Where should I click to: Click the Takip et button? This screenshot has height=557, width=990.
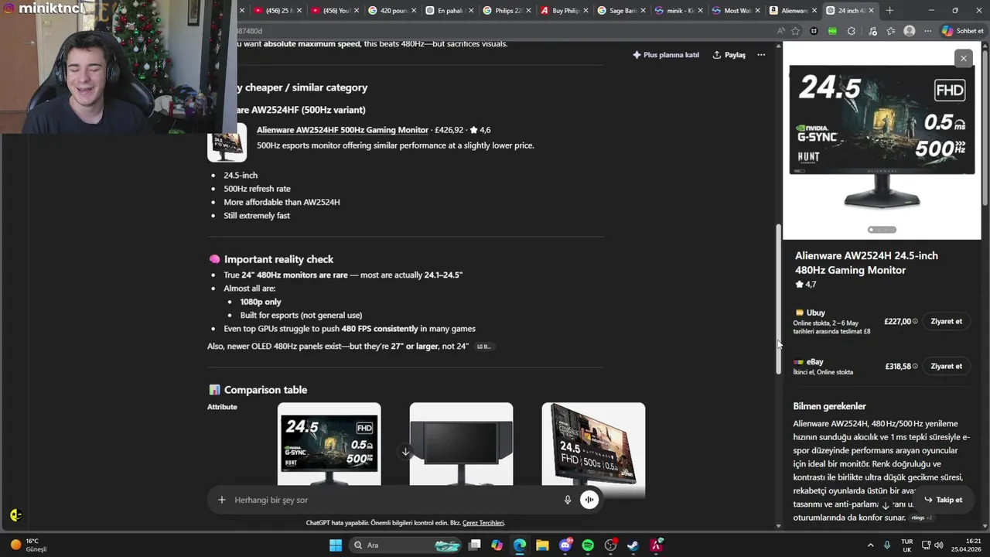tap(943, 500)
